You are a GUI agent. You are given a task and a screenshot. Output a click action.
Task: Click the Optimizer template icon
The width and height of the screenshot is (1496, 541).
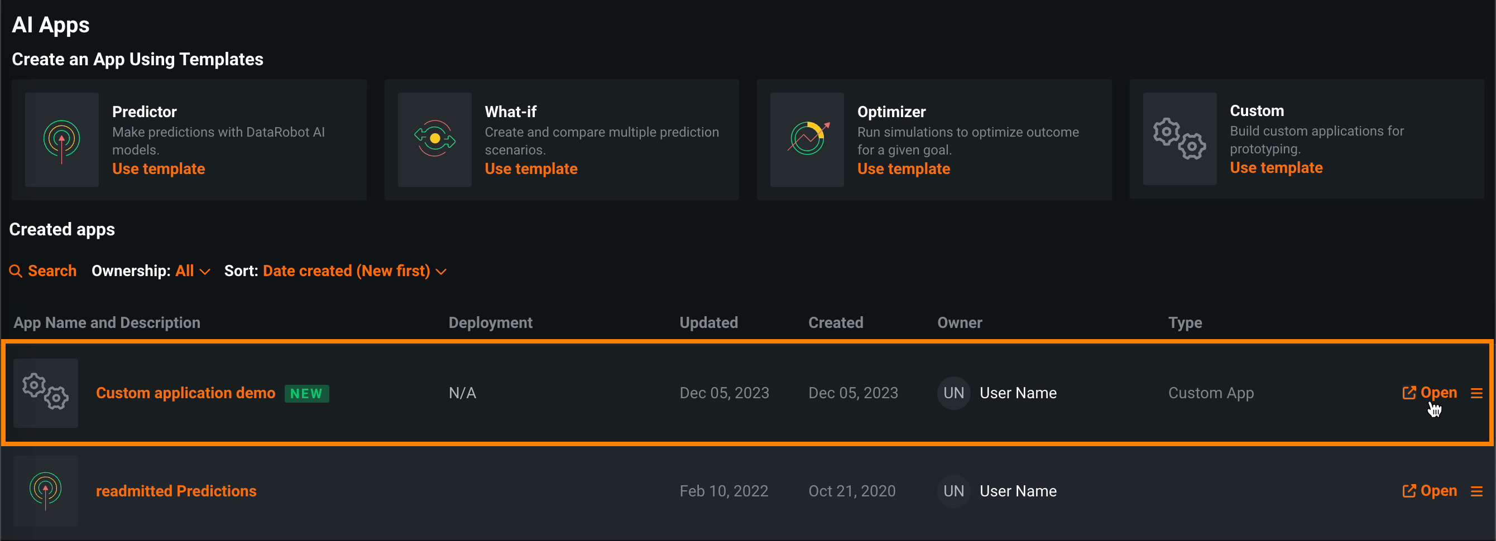(x=807, y=139)
